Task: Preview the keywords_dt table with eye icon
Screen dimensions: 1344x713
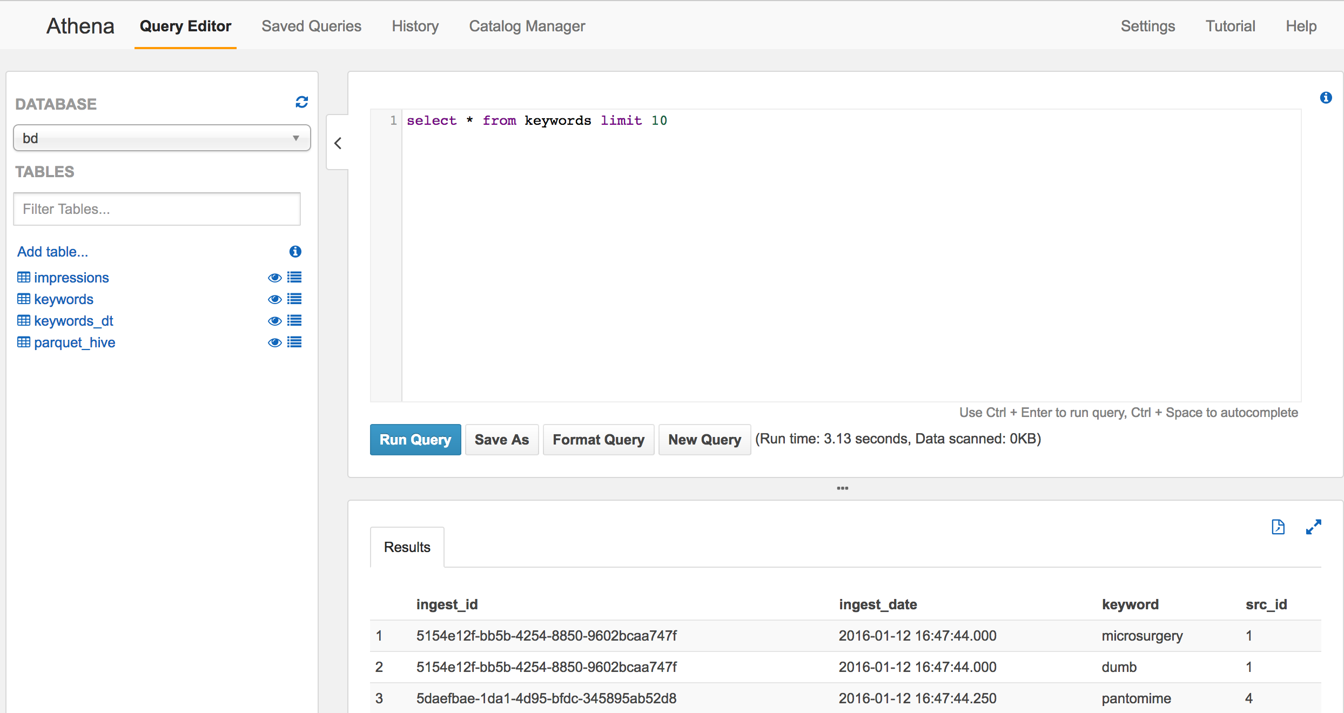Action: tap(274, 321)
